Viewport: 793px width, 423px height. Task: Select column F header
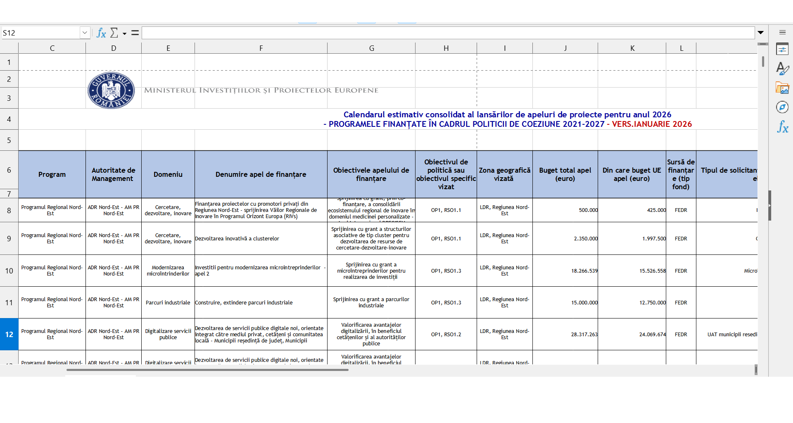click(x=261, y=48)
